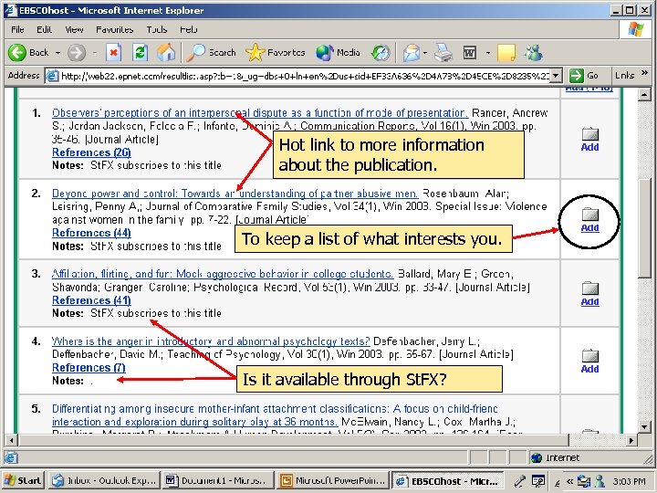Open the Differentiating among insecure attachment link
The width and height of the screenshot is (657, 493).
point(275,415)
